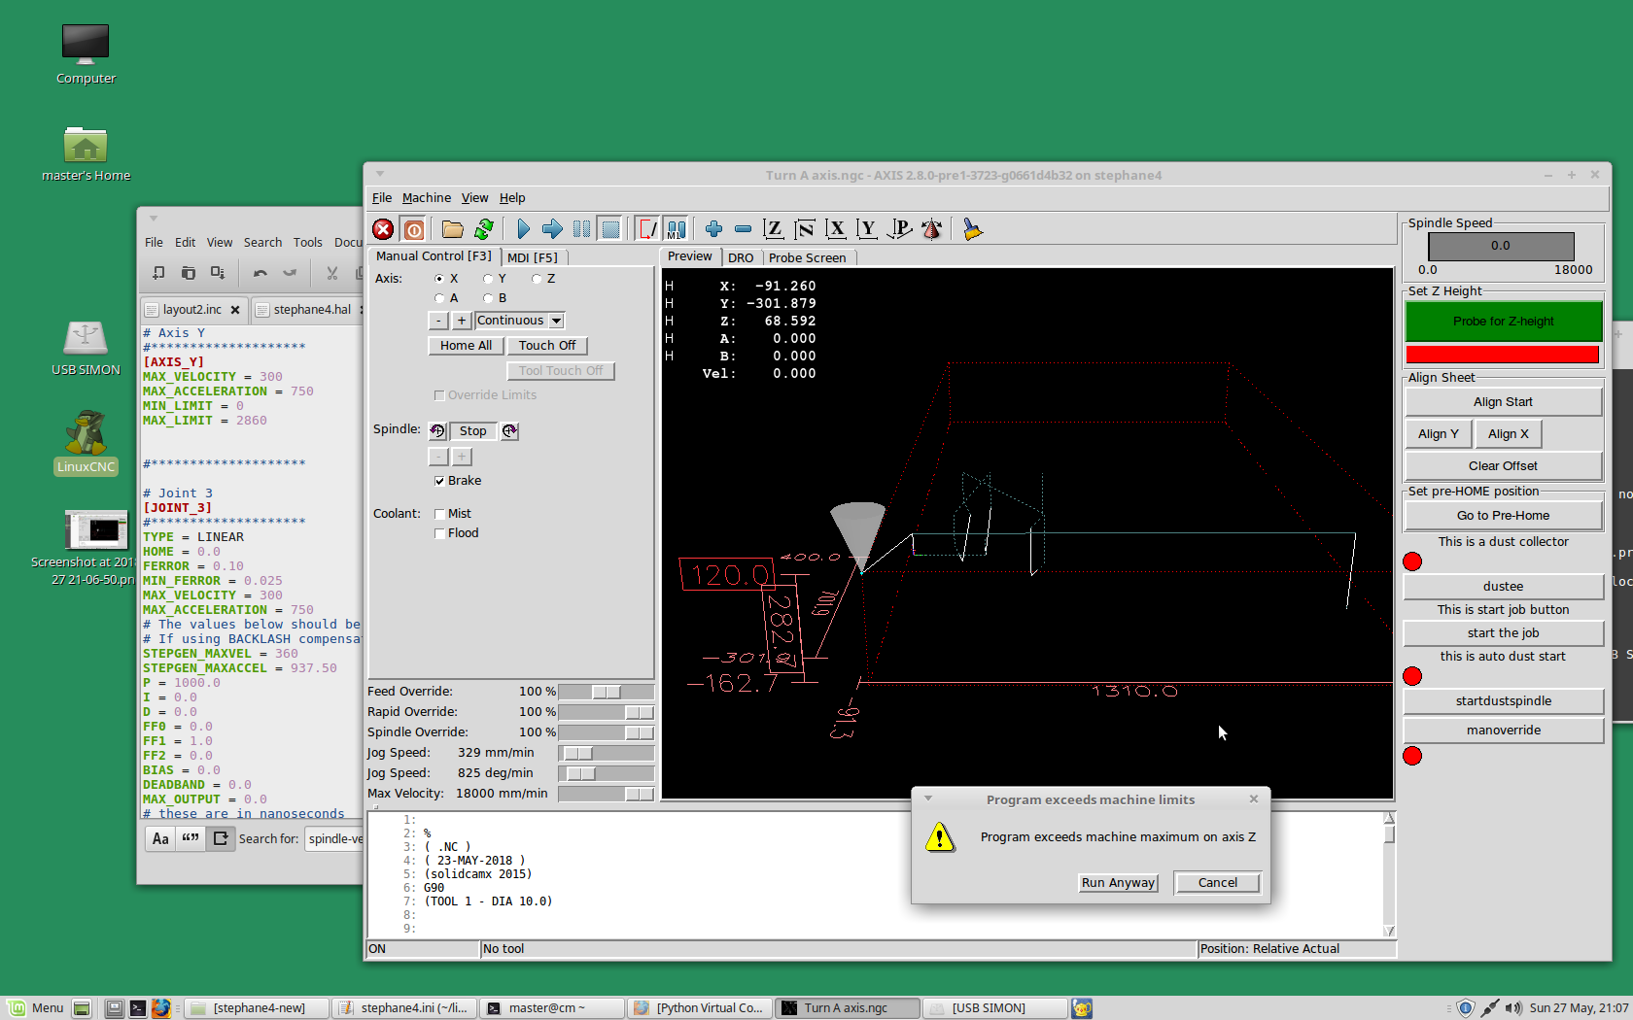Click the Stop program icon
This screenshot has width=1633, height=1020.
tap(610, 229)
